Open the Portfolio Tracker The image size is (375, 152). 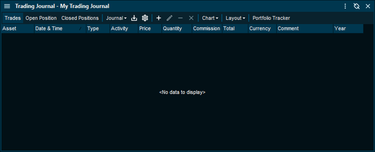(271, 18)
